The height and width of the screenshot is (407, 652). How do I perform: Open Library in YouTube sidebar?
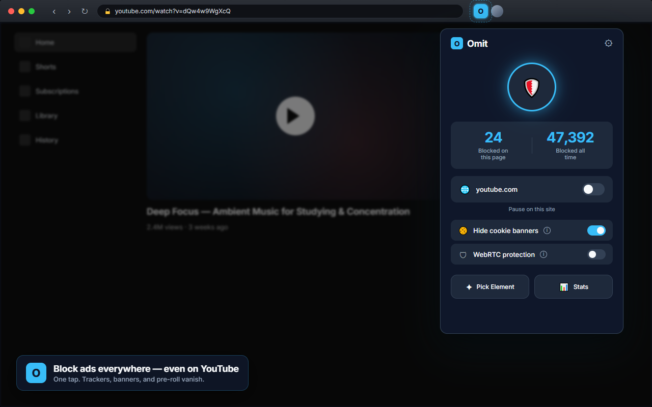75,116
